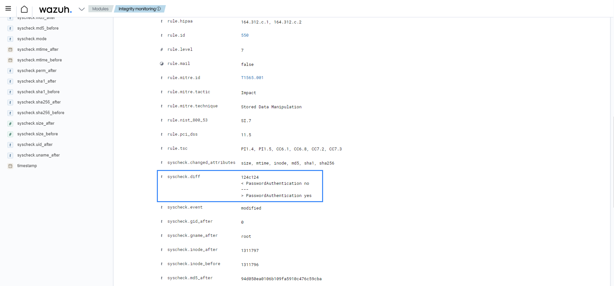
Task: Select the syscheck.uname_after field
Action: [x=39, y=155]
